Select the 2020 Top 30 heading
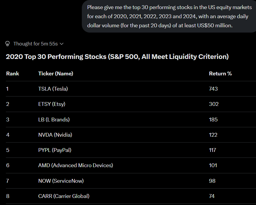The image size is (256, 205). point(117,57)
